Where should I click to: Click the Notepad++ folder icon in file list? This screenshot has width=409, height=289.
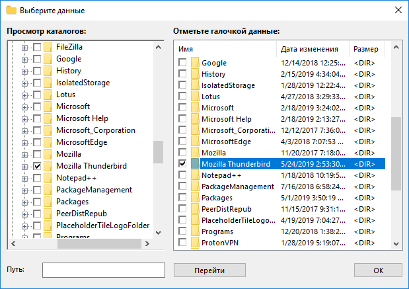[195, 175]
